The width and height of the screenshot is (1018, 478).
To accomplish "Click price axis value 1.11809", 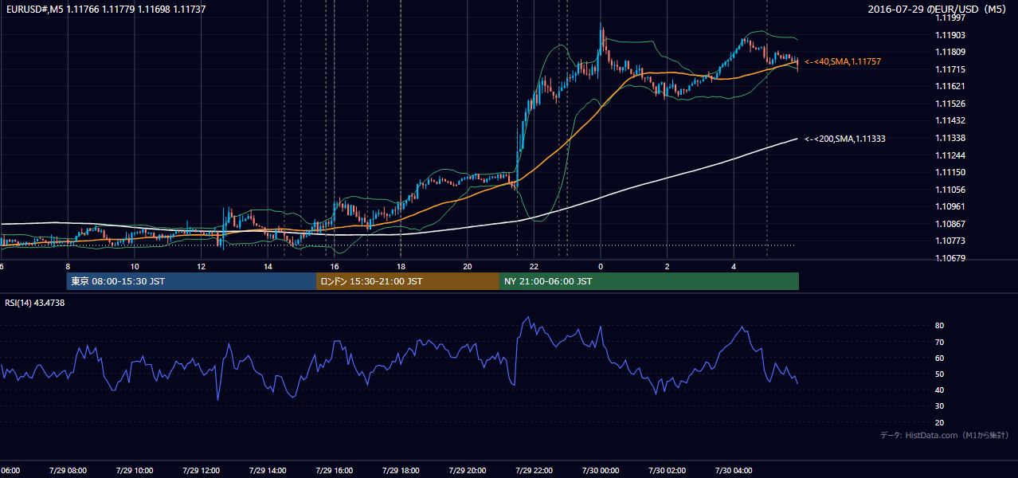I will click(949, 53).
